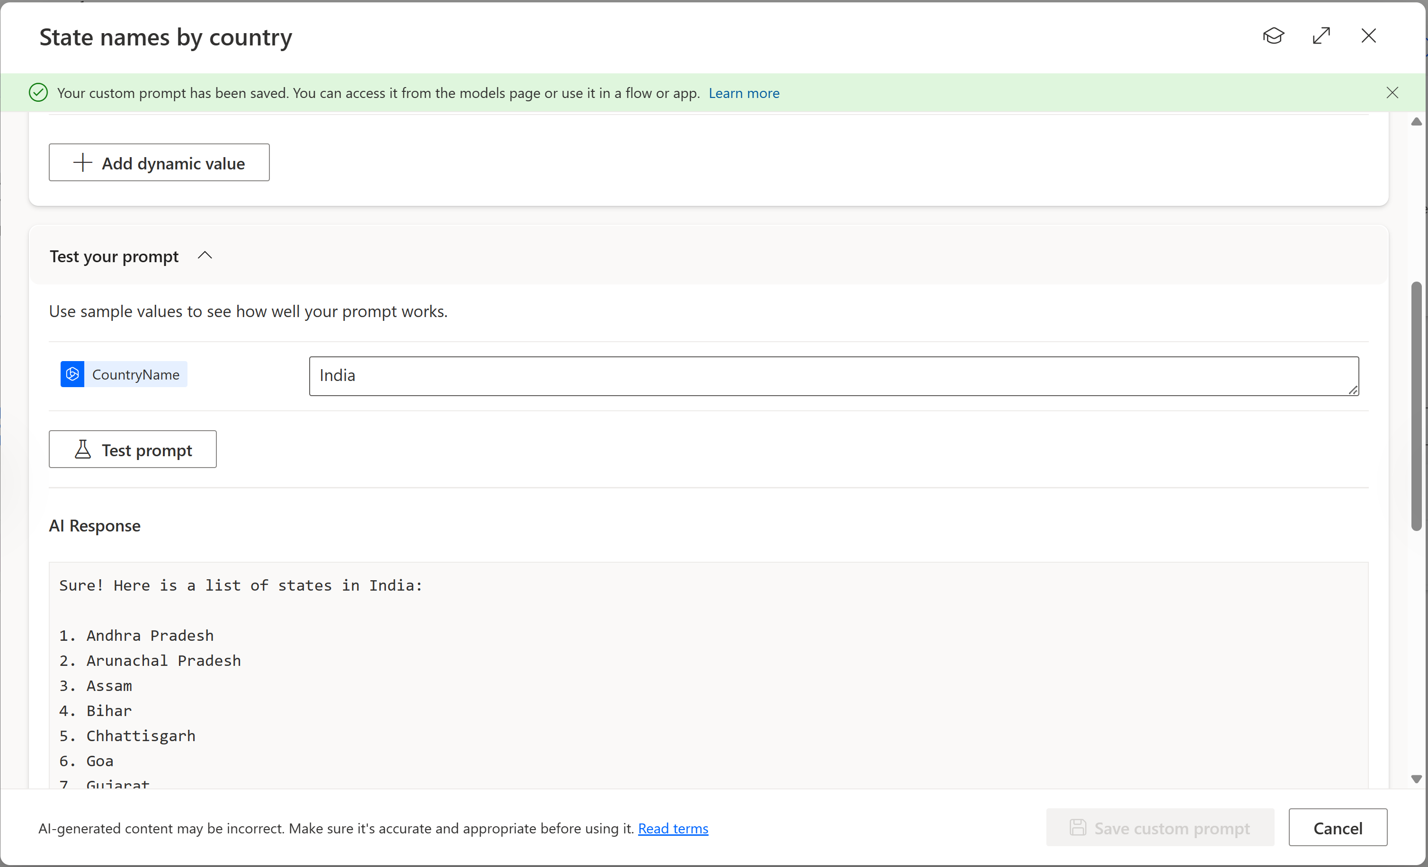Open the graduation cap learning icon
This screenshot has height=867, width=1428.
(1273, 36)
